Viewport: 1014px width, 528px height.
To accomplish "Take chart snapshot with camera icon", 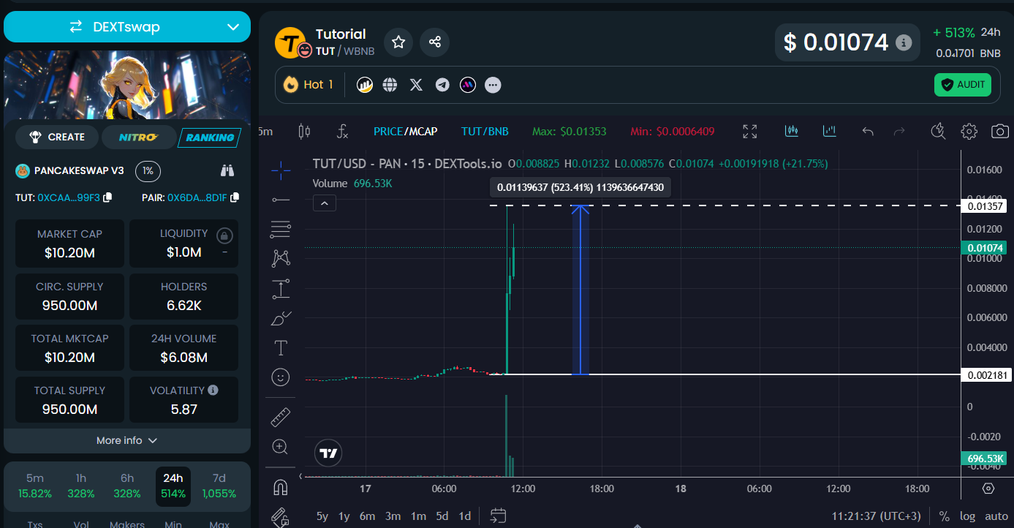I will 999,132.
